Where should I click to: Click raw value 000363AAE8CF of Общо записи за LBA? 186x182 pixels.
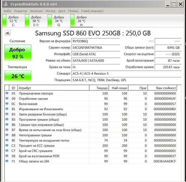pyautogui.click(x=165, y=161)
